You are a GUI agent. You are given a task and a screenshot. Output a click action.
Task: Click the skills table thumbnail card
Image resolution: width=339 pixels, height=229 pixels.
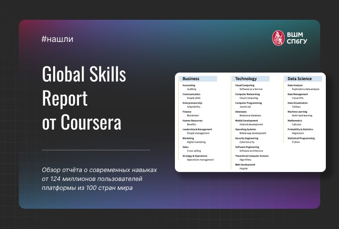[250, 122]
